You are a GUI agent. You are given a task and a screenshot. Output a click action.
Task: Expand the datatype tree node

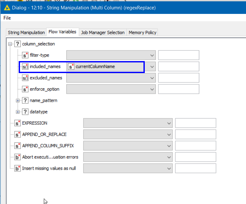tap(18, 112)
